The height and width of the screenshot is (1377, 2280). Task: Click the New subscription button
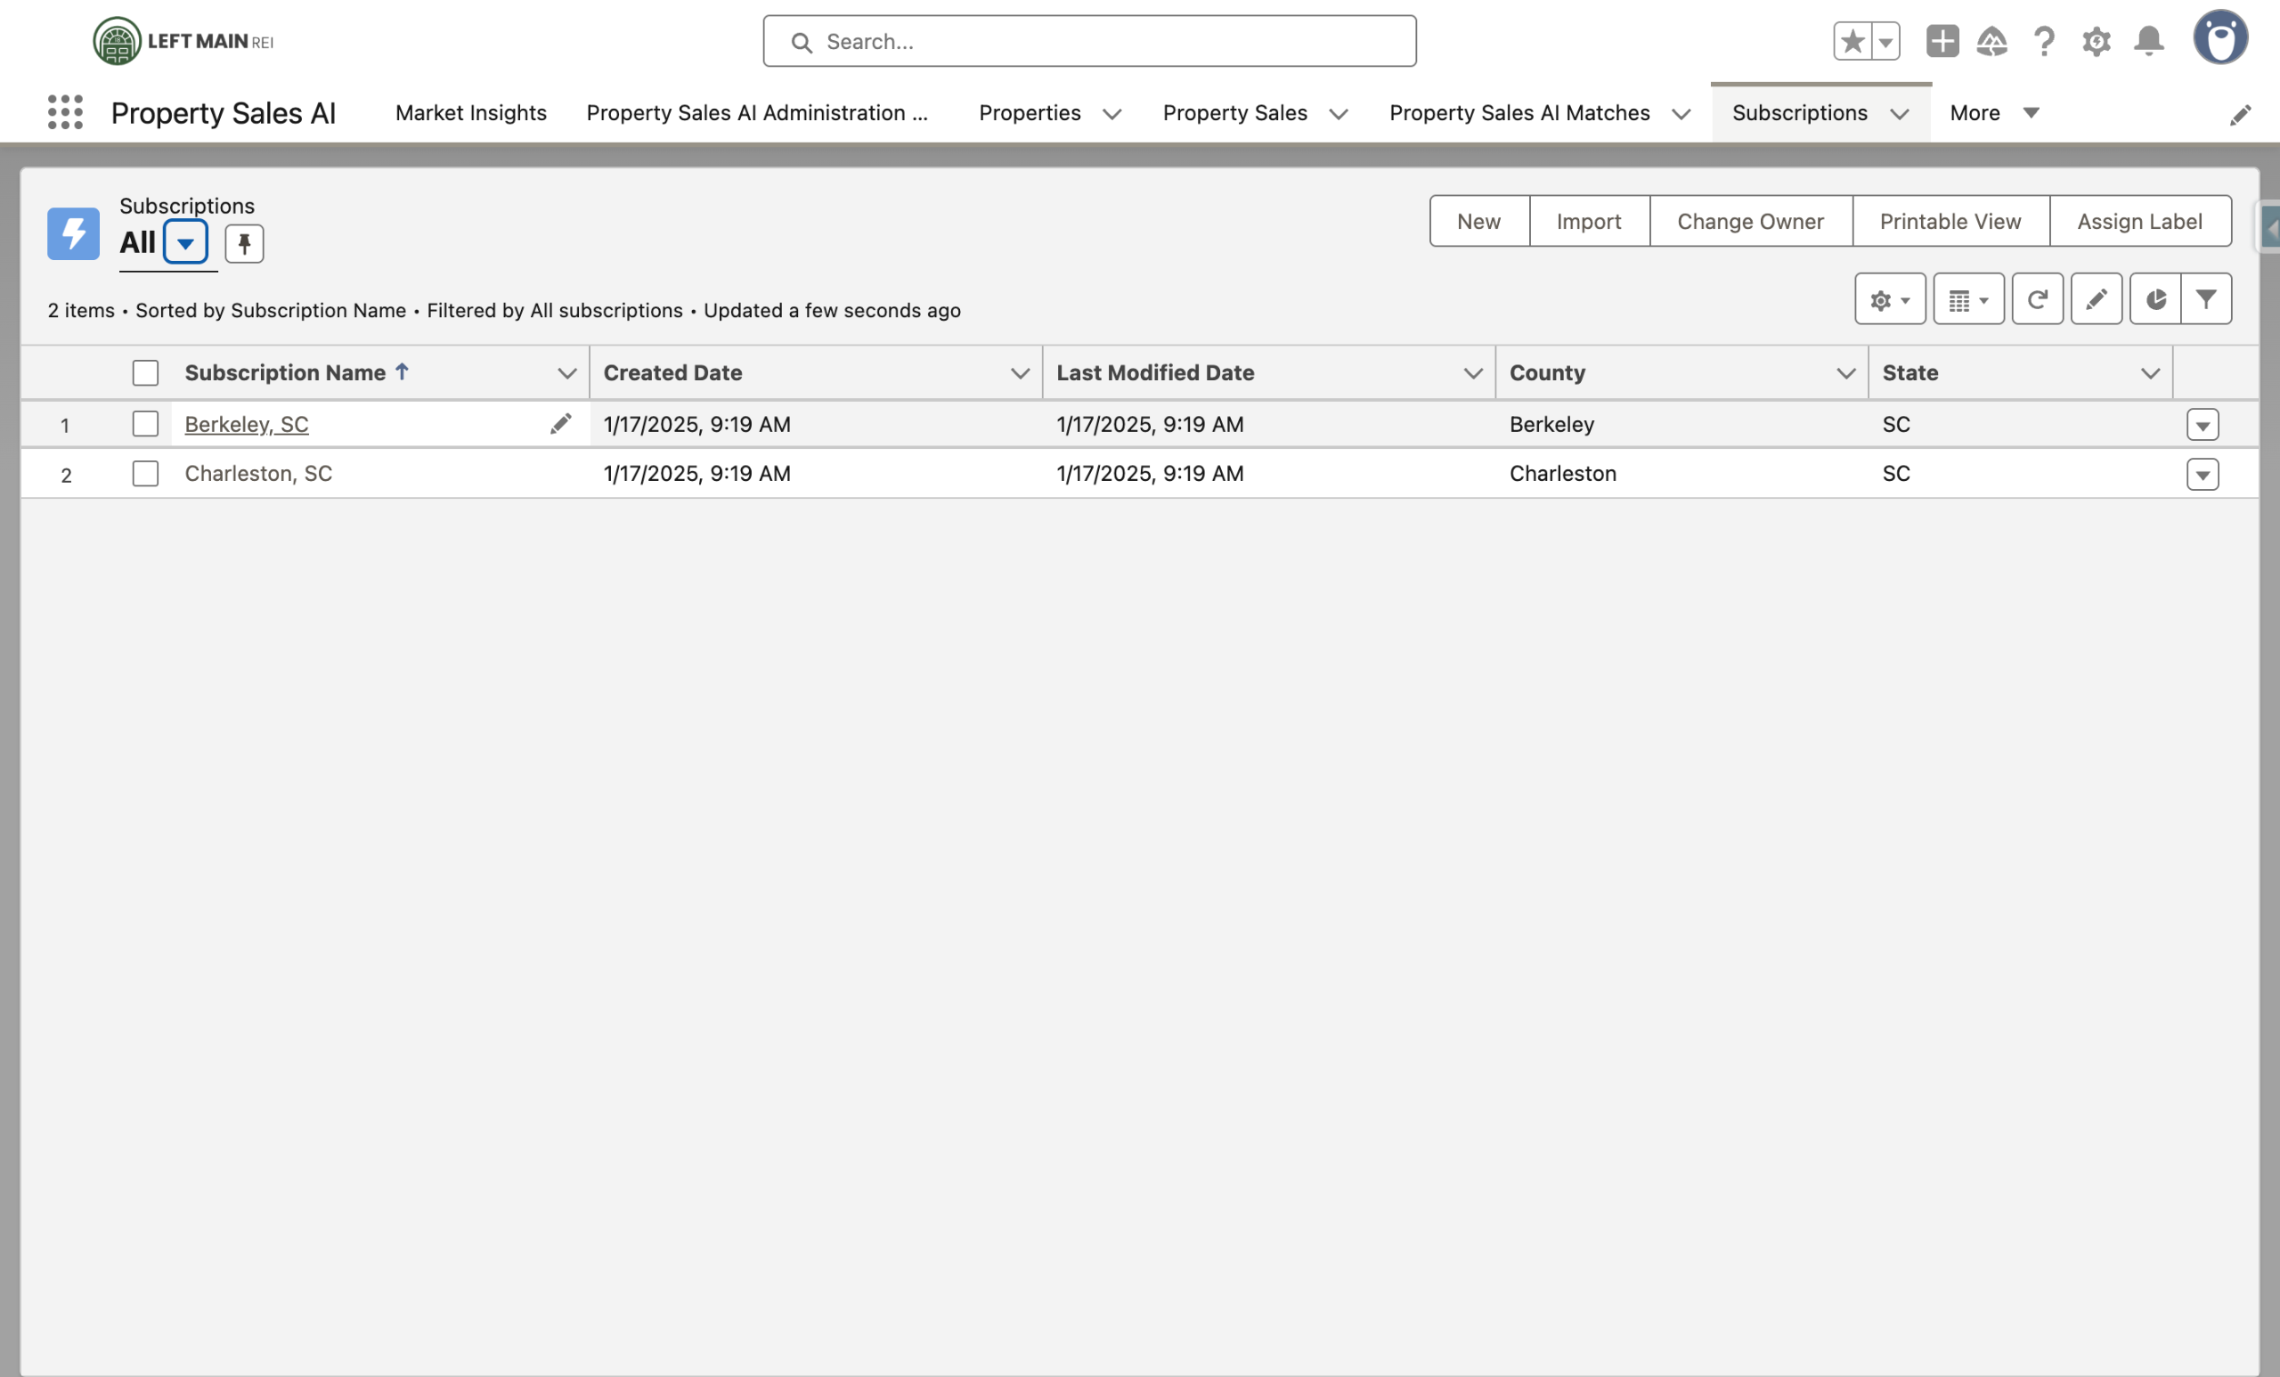[x=1478, y=221]
